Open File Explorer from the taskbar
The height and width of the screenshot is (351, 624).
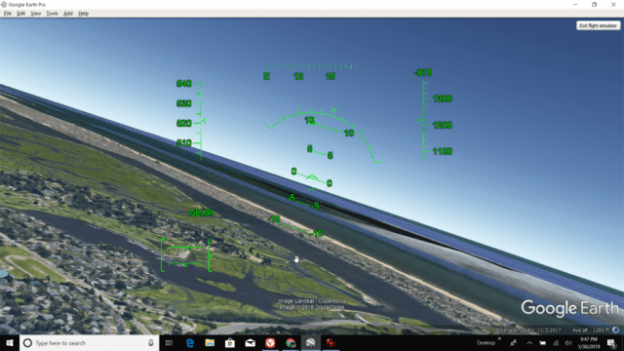click(210, 342)
